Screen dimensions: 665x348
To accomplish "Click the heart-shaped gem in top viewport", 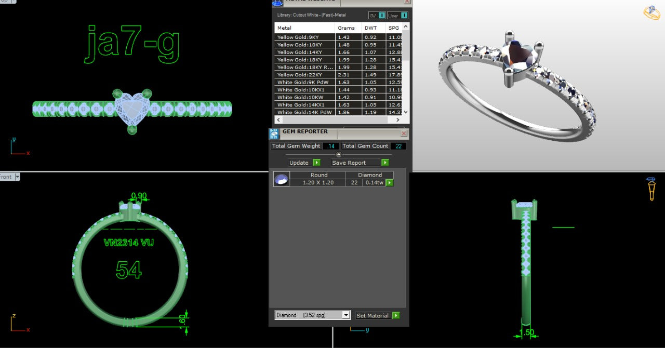I will [x=132, y=109].
